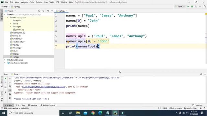Close the Tuple.py editor tab
Viewport: 207px width, 116px height.
67,11
